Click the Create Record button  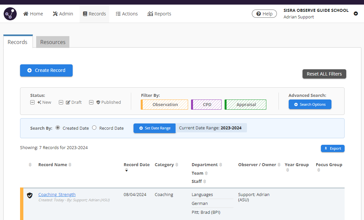[46, 70]
